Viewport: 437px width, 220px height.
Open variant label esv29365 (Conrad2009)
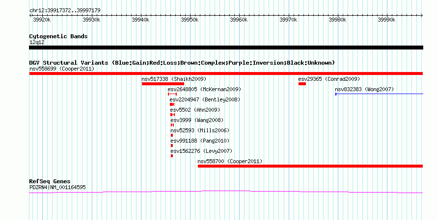tap(329, 79)
